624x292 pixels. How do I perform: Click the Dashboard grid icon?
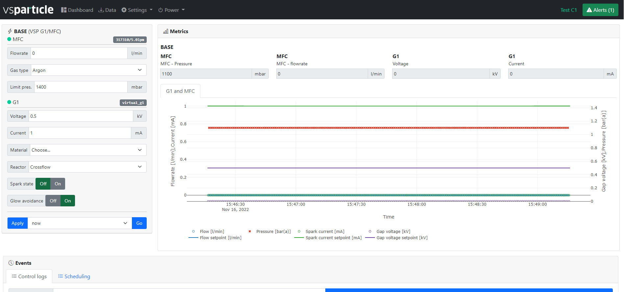click(64, 10)
